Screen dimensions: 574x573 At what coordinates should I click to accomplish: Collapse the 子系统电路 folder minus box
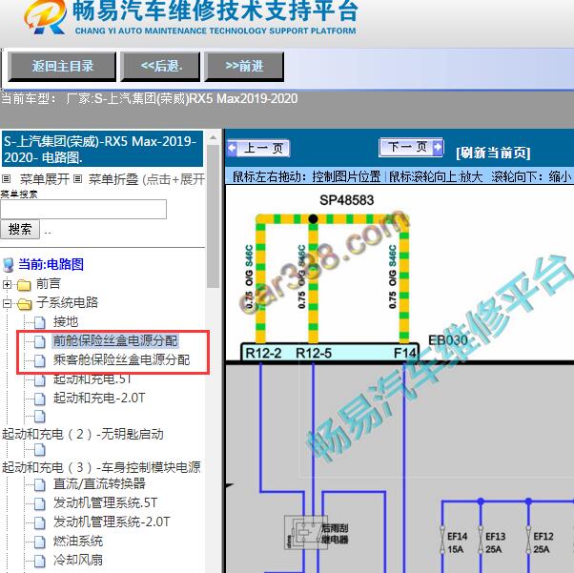coord(7,303)
